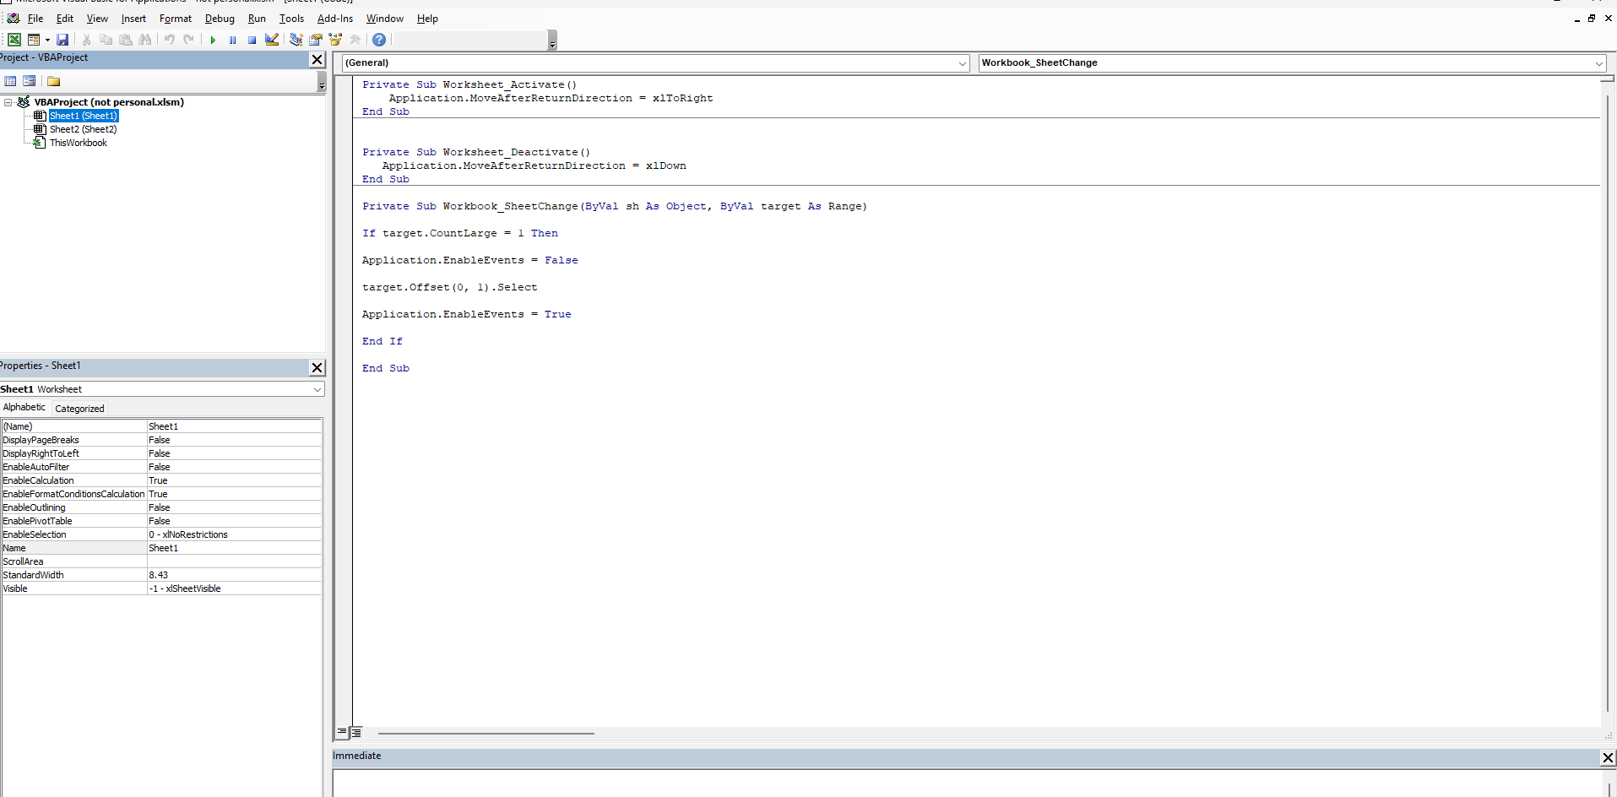Screen dimensions: 1617x797
Task: Switch to the Alphabetic properties tab
Action: (24, 408)
